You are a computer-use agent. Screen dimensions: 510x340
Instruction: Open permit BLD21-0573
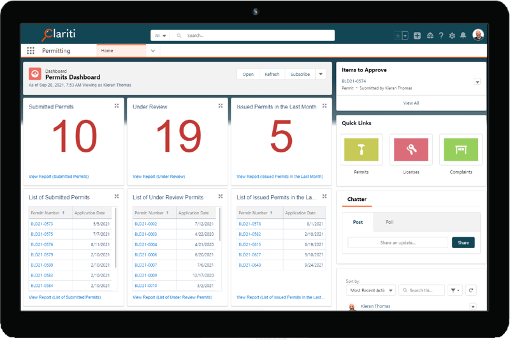coord(41,224)
